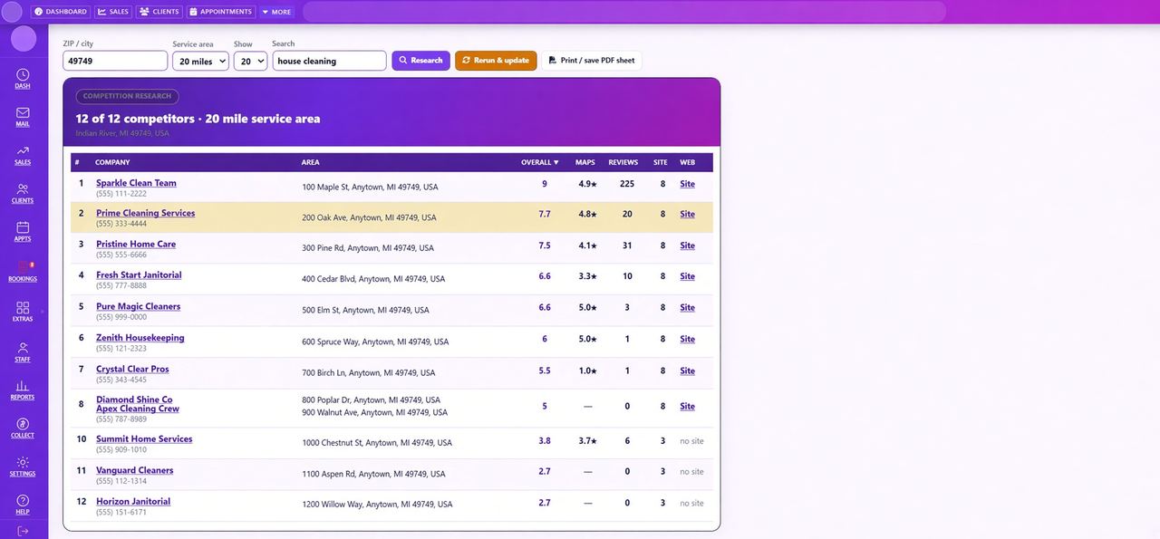The height and width of the screenshot is (539, 1160).
Task: Open Sparkle Clean Team company link
Action: 136,183
